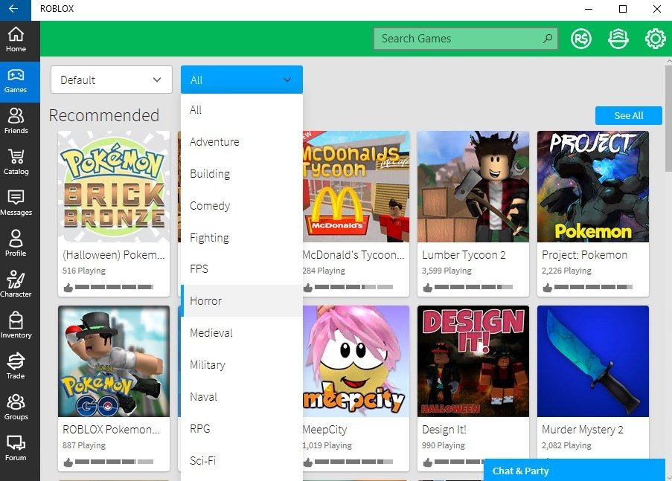This screenshot has height=481, width=672.
Task: Open Builders Club helmet icon
Action: click(618, 39)
